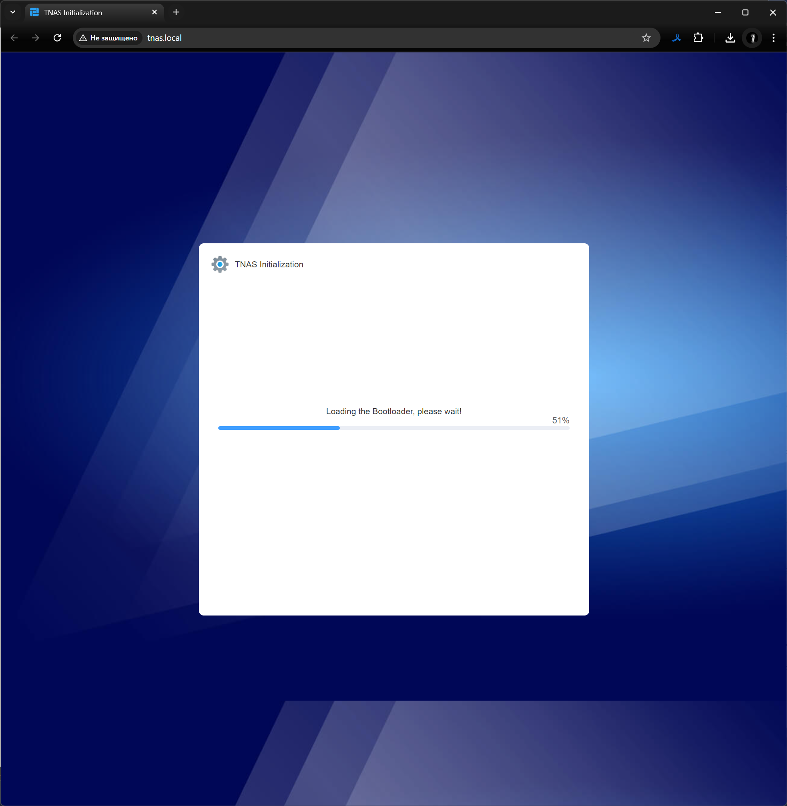Open the Chrome three-dot menu
Screen dimensions: 787x806
pyautogui.click(x=773, y=38)
